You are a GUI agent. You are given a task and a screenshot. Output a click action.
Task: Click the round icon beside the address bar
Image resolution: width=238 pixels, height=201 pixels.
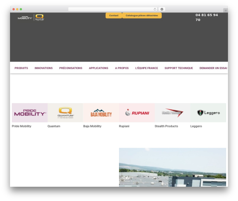point(162,10)
